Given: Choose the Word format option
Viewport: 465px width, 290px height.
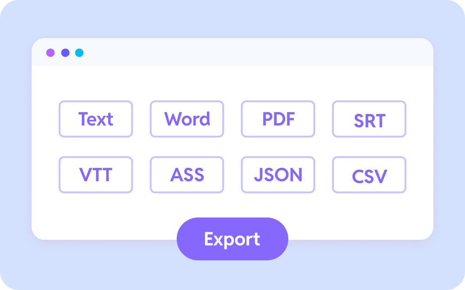Looking at the screenshot, I should pyautogui.click(x=187, y=119).
